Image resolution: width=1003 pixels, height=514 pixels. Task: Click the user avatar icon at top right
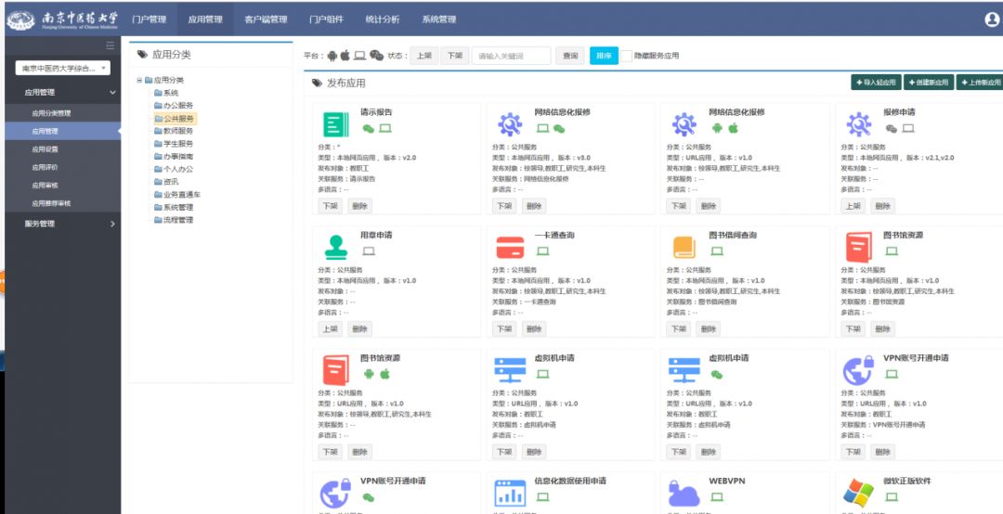coord(992,19)
